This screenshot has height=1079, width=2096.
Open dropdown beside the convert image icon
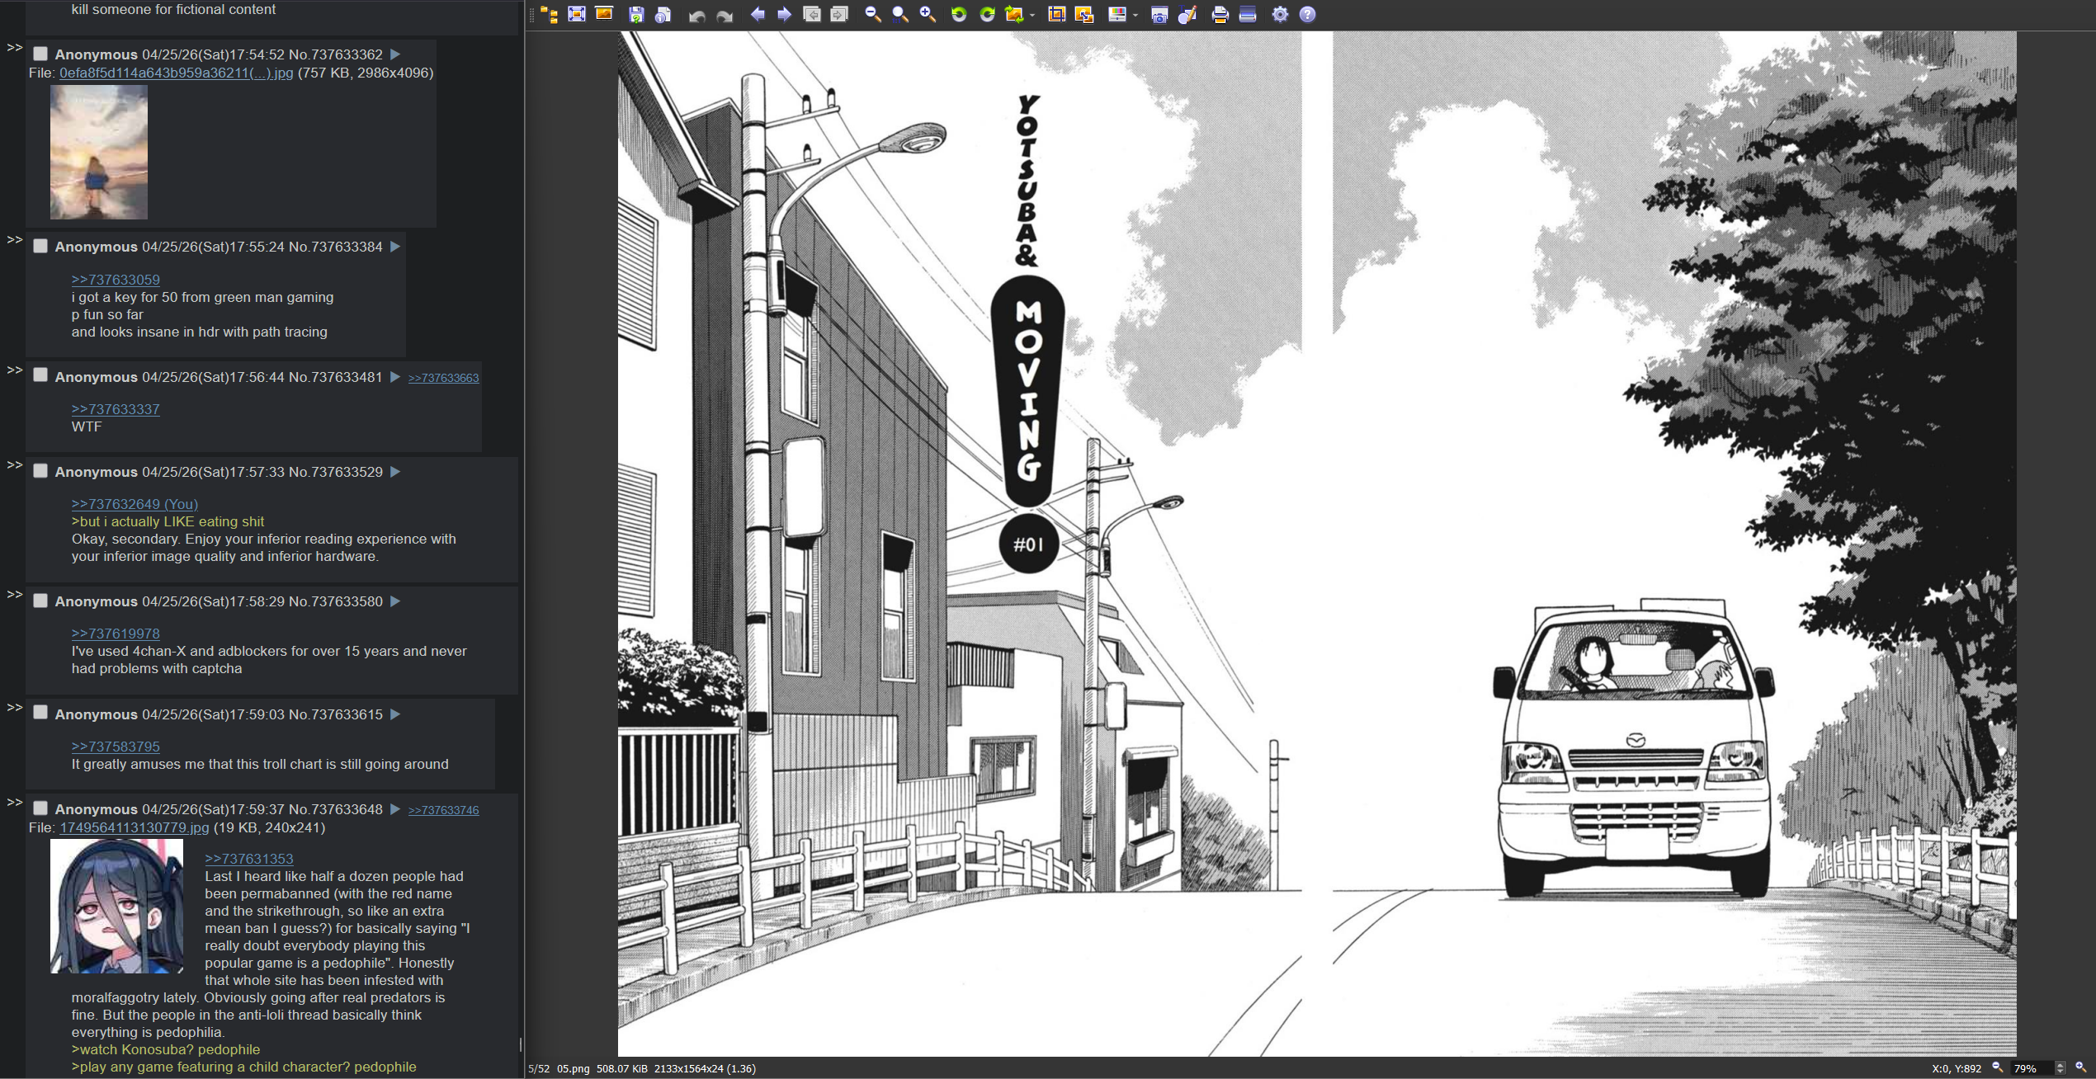pos(1032,16)
